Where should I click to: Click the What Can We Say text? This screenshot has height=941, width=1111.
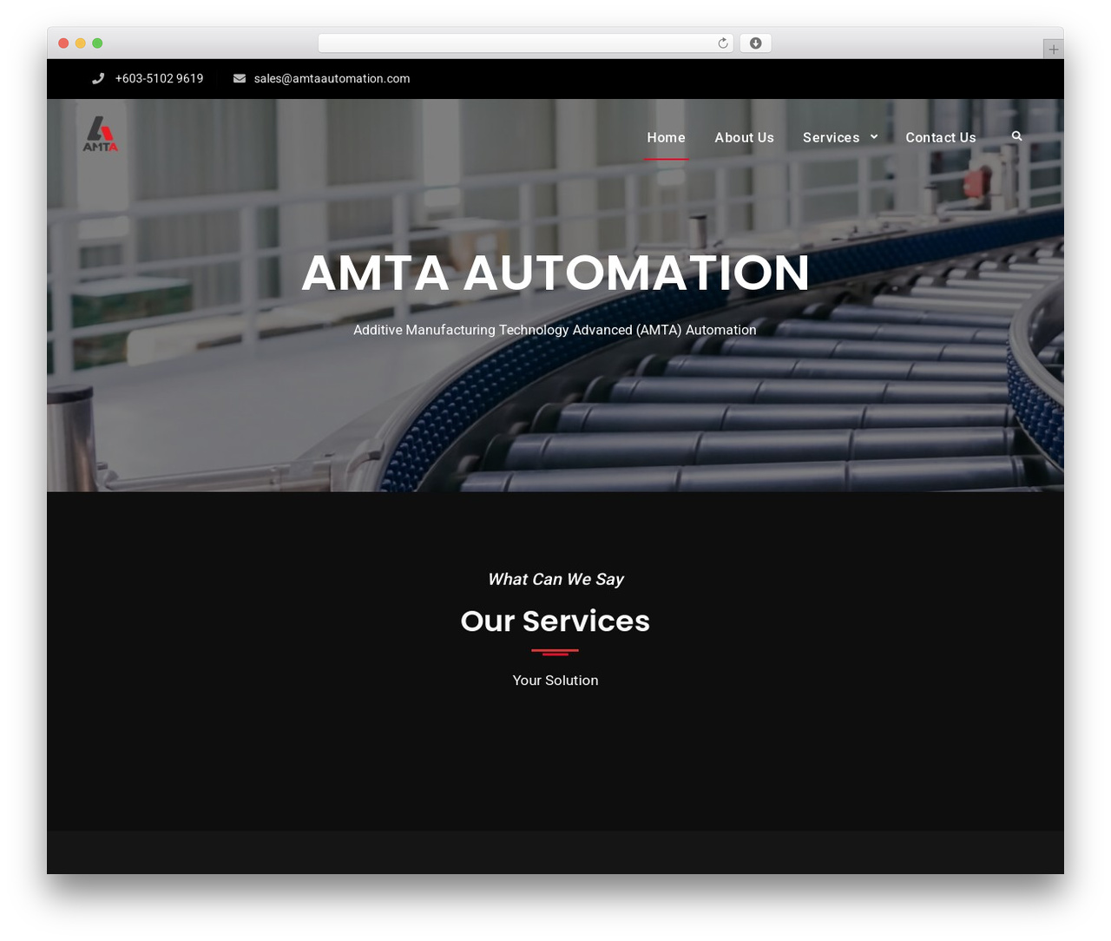click(555, 579)
